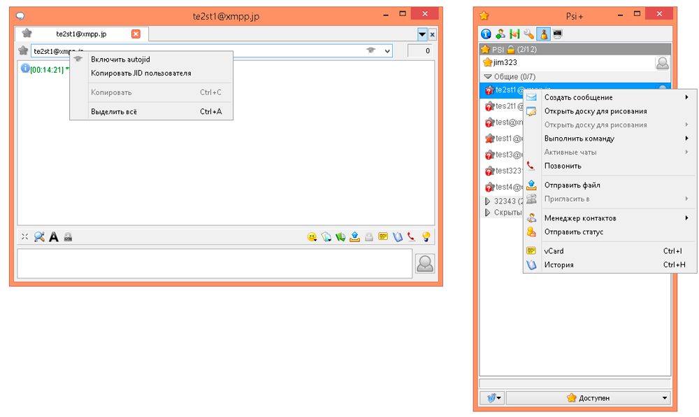
Task: Click the autojid cap icon inside JID field
Action: pyautogui.click(x=371, y=50)
